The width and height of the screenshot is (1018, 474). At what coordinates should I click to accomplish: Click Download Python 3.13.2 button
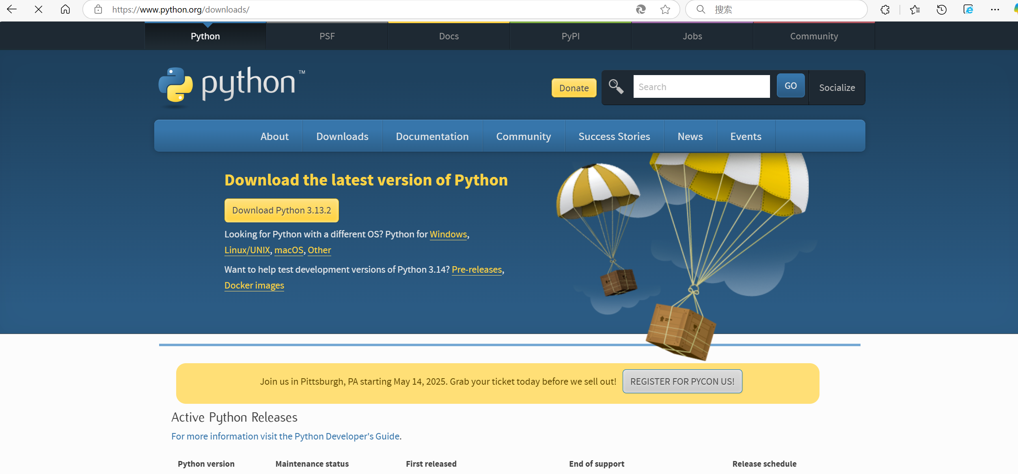click(x=281, y=210)
